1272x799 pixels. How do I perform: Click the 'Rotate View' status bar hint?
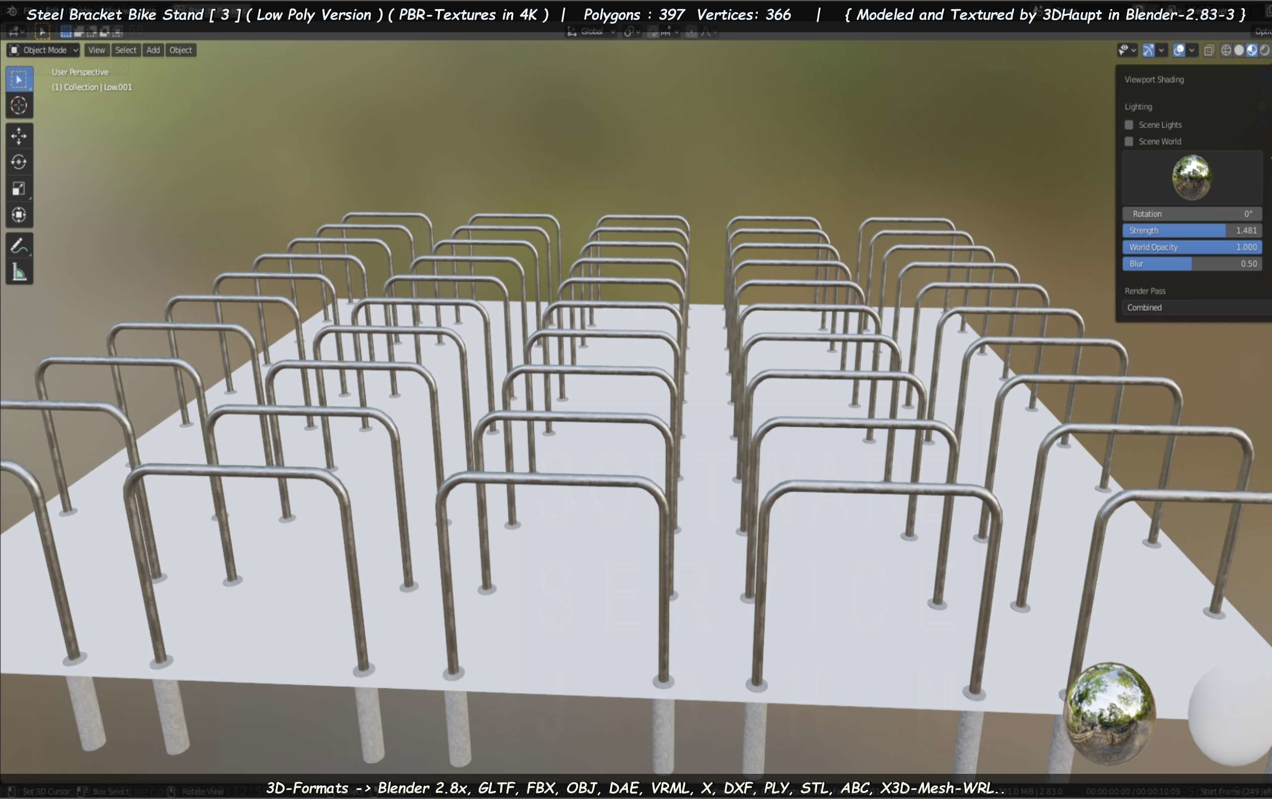pos(203,791)
